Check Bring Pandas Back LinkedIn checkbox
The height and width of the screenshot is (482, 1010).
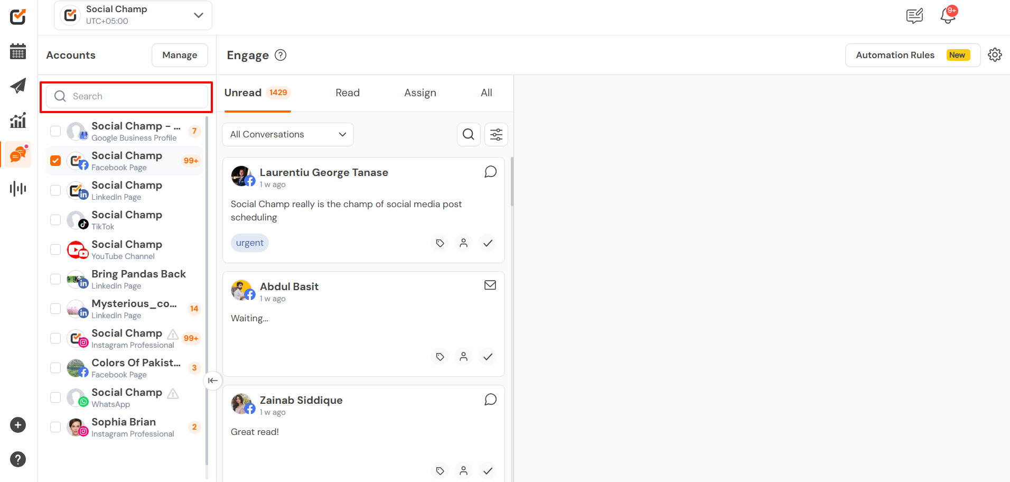[x=55, y=279]
